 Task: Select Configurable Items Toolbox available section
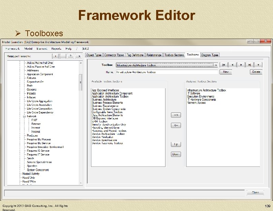(108, 112)
